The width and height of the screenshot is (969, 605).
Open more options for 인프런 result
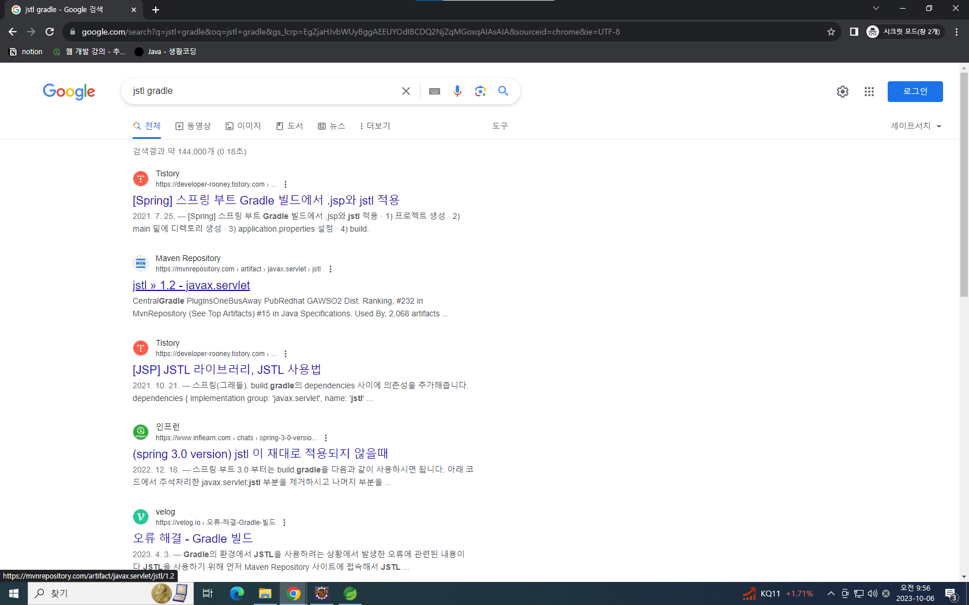[x=326, y=438]
